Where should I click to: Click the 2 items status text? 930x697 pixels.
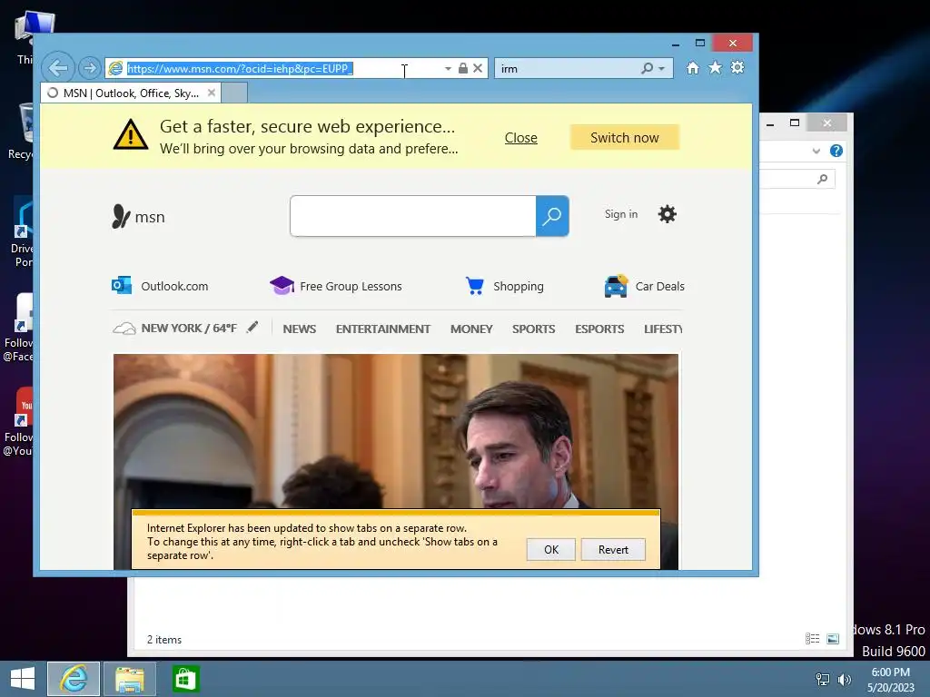click(x=164, y=640)
